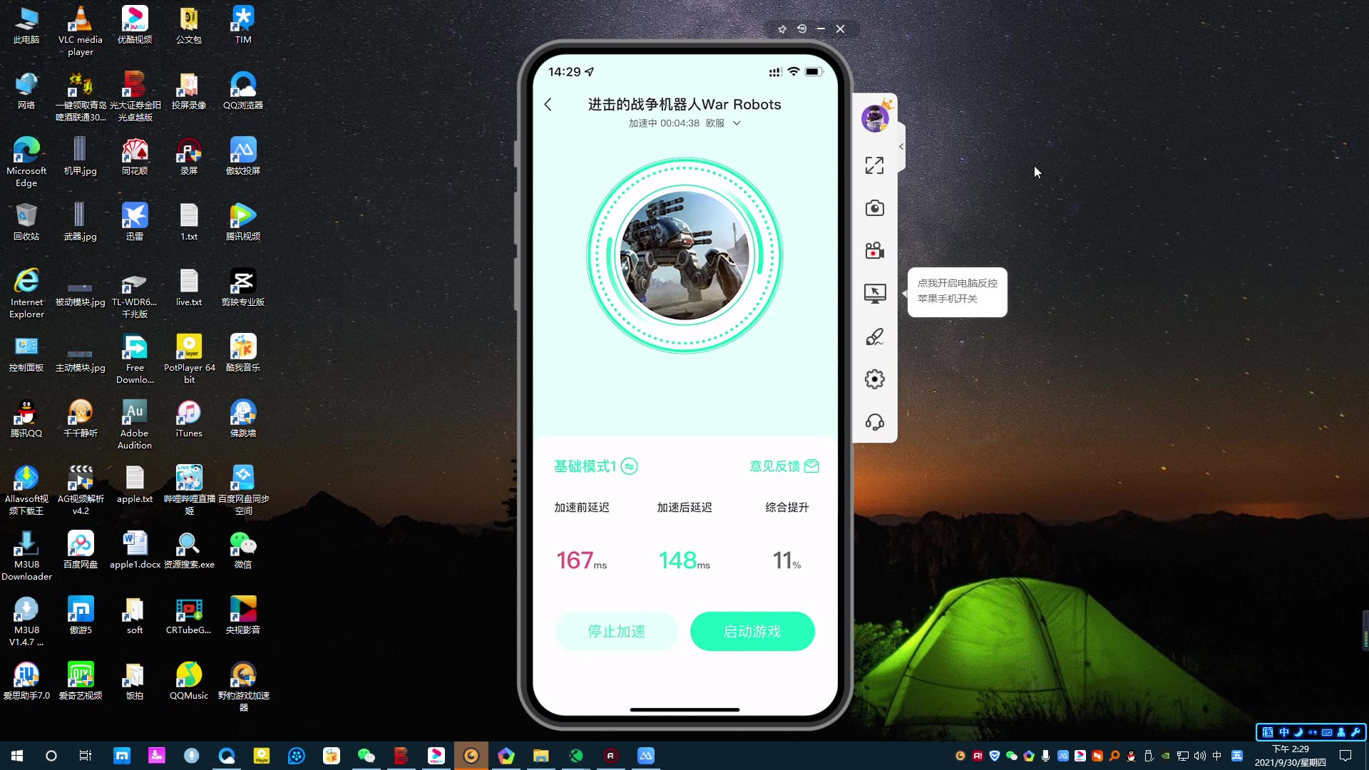Click 进击的战争机器人War Robots title tab
The image size is (1369, 770).
click(684, 104)
